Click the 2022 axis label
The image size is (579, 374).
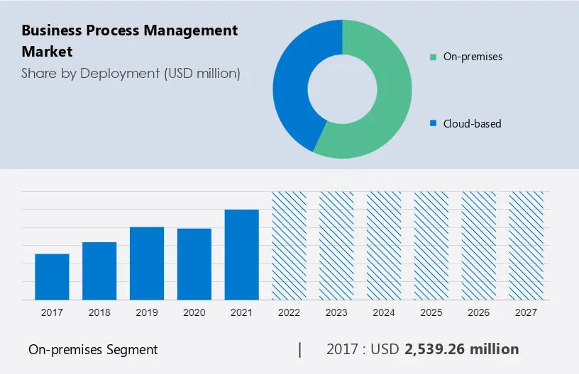point(289,312)
